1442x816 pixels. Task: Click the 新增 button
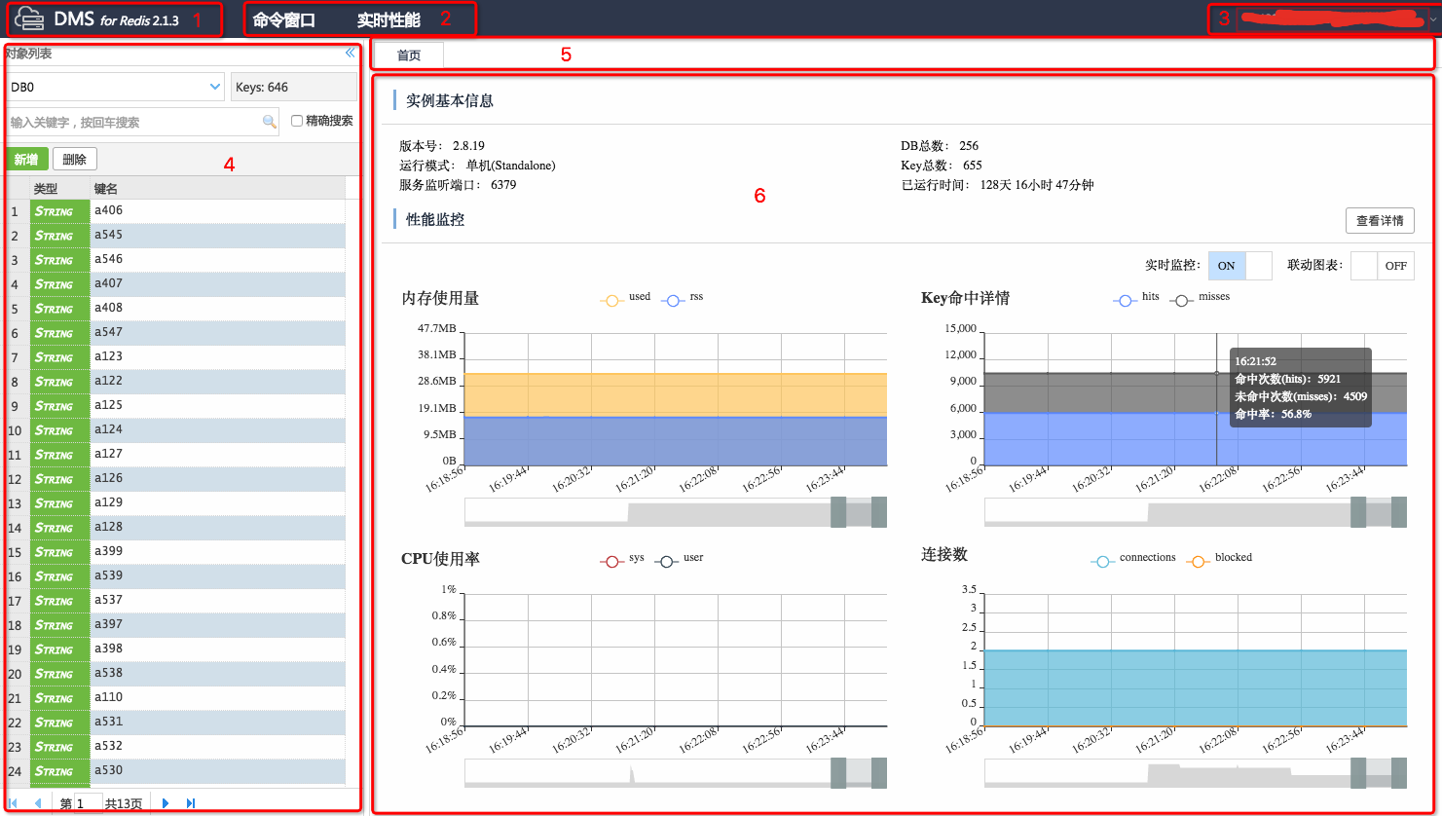click(x=26, y=160)
